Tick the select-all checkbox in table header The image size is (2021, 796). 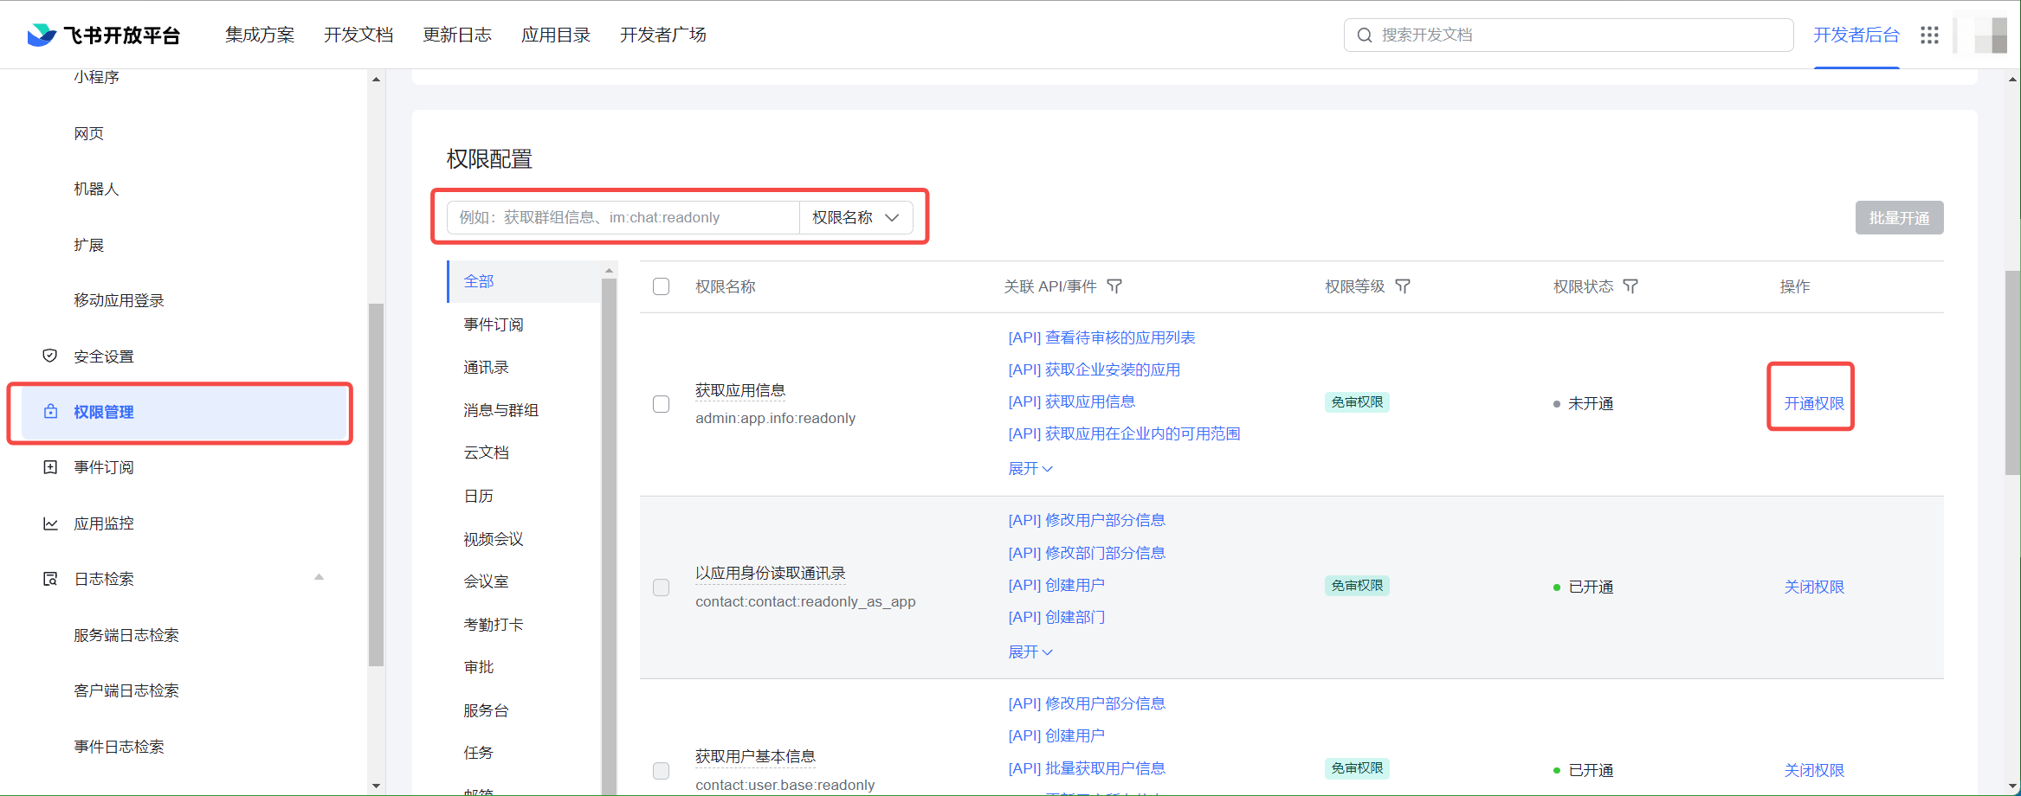(x=661, y=286)
